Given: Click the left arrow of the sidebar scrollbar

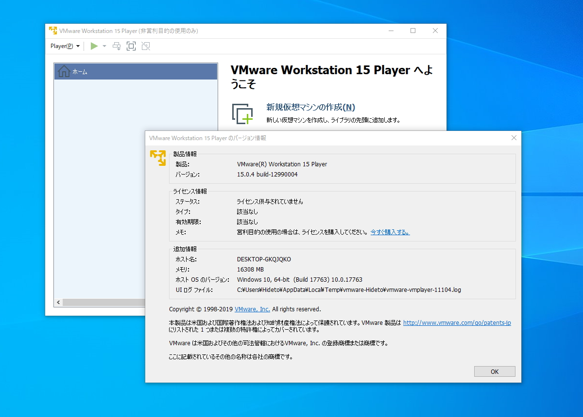Looking at the screenshot, I should [x=58, y=302].
